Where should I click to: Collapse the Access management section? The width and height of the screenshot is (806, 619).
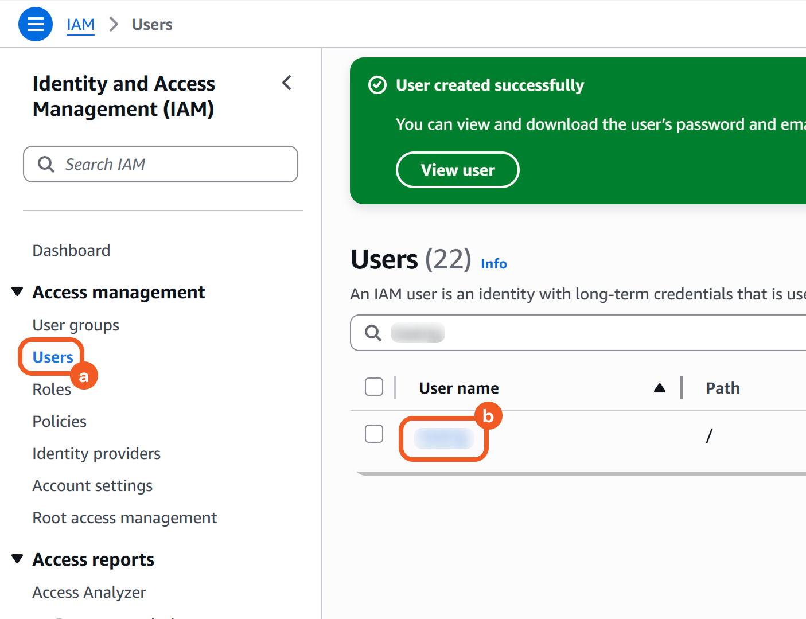pyautogui.click(x=18, y=292)
